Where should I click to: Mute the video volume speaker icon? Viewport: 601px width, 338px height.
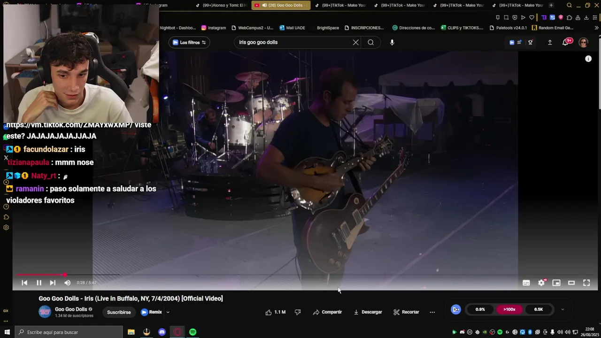coord(67,283)
